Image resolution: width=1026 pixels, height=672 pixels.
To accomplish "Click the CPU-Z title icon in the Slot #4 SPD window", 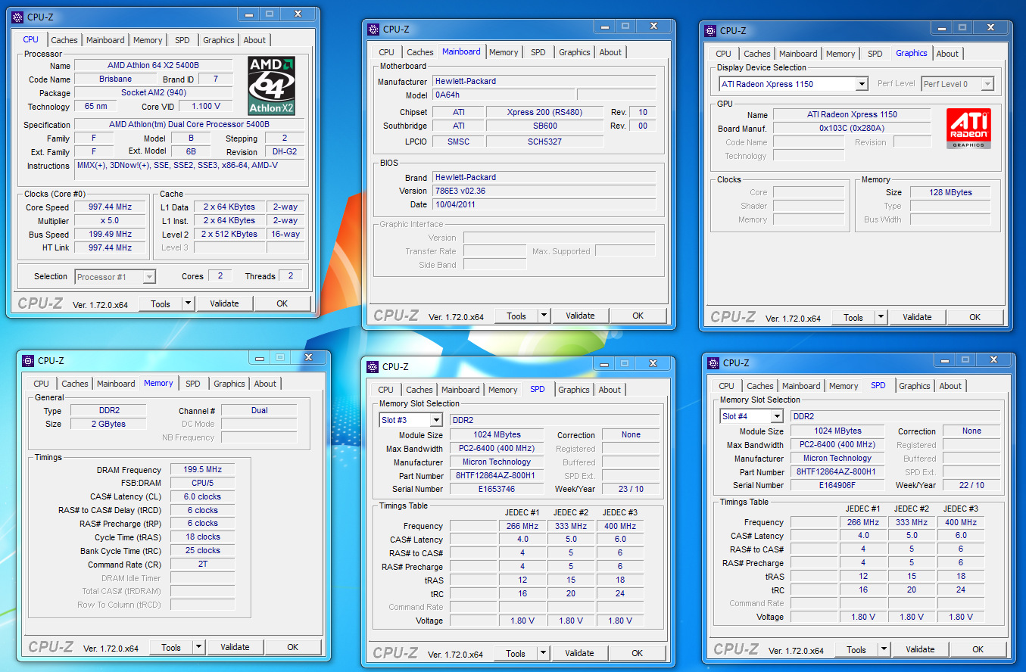I will tap(714, 363).
